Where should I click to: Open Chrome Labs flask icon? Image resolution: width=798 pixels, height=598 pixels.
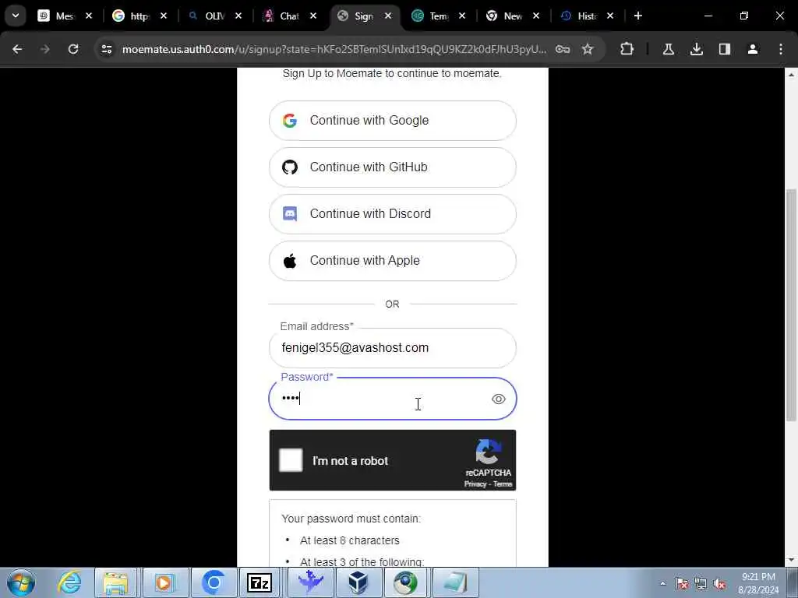pos(668,49)
